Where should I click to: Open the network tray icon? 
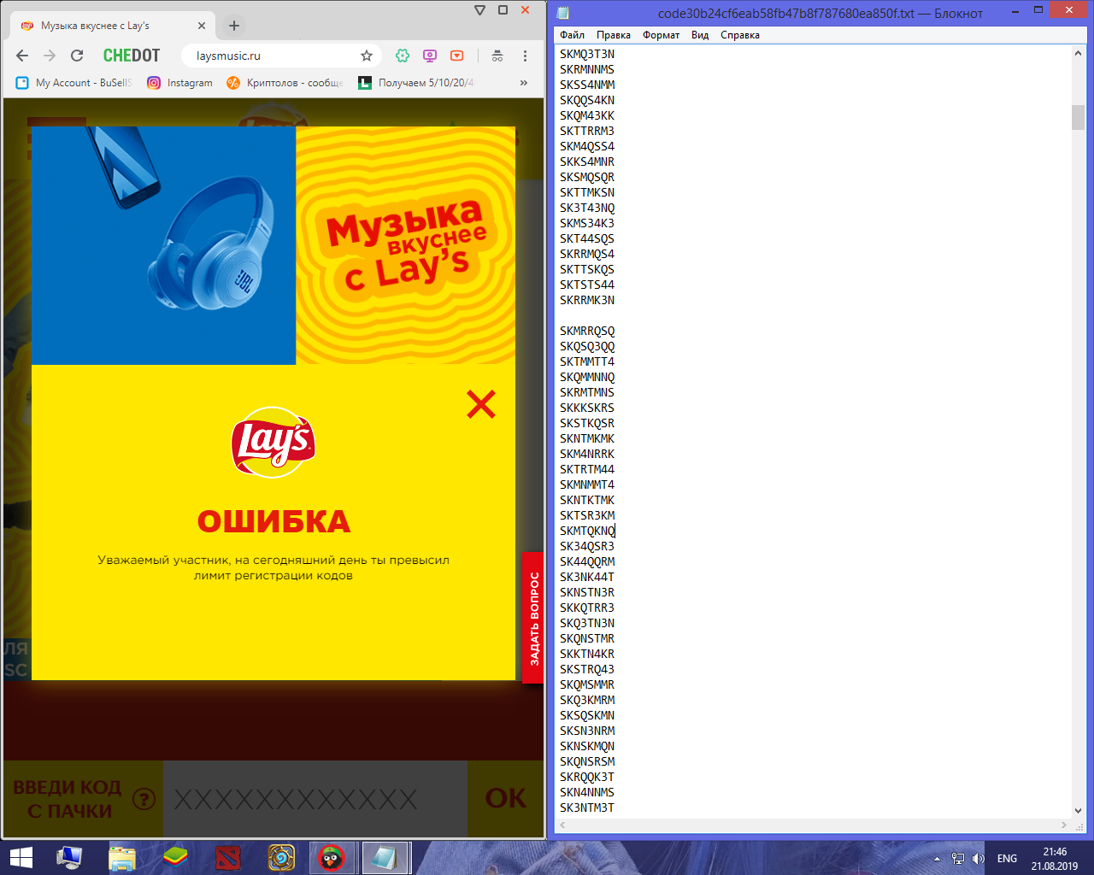pos(958,859)
